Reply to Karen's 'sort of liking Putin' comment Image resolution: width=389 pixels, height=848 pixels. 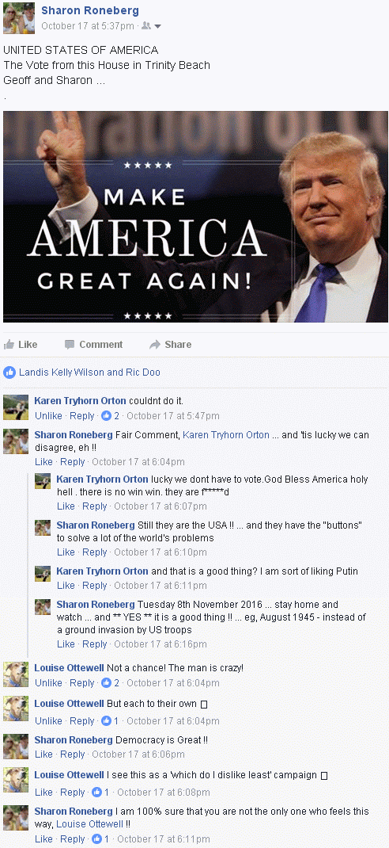pyautogui.click(x=94, y=585)
